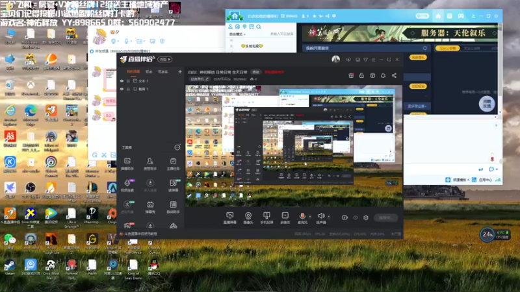Image resolution: width=520 pixels, height=292 pixels.
Task: Click the record video icon in bottom bar
Action: [x=345, y=217]
